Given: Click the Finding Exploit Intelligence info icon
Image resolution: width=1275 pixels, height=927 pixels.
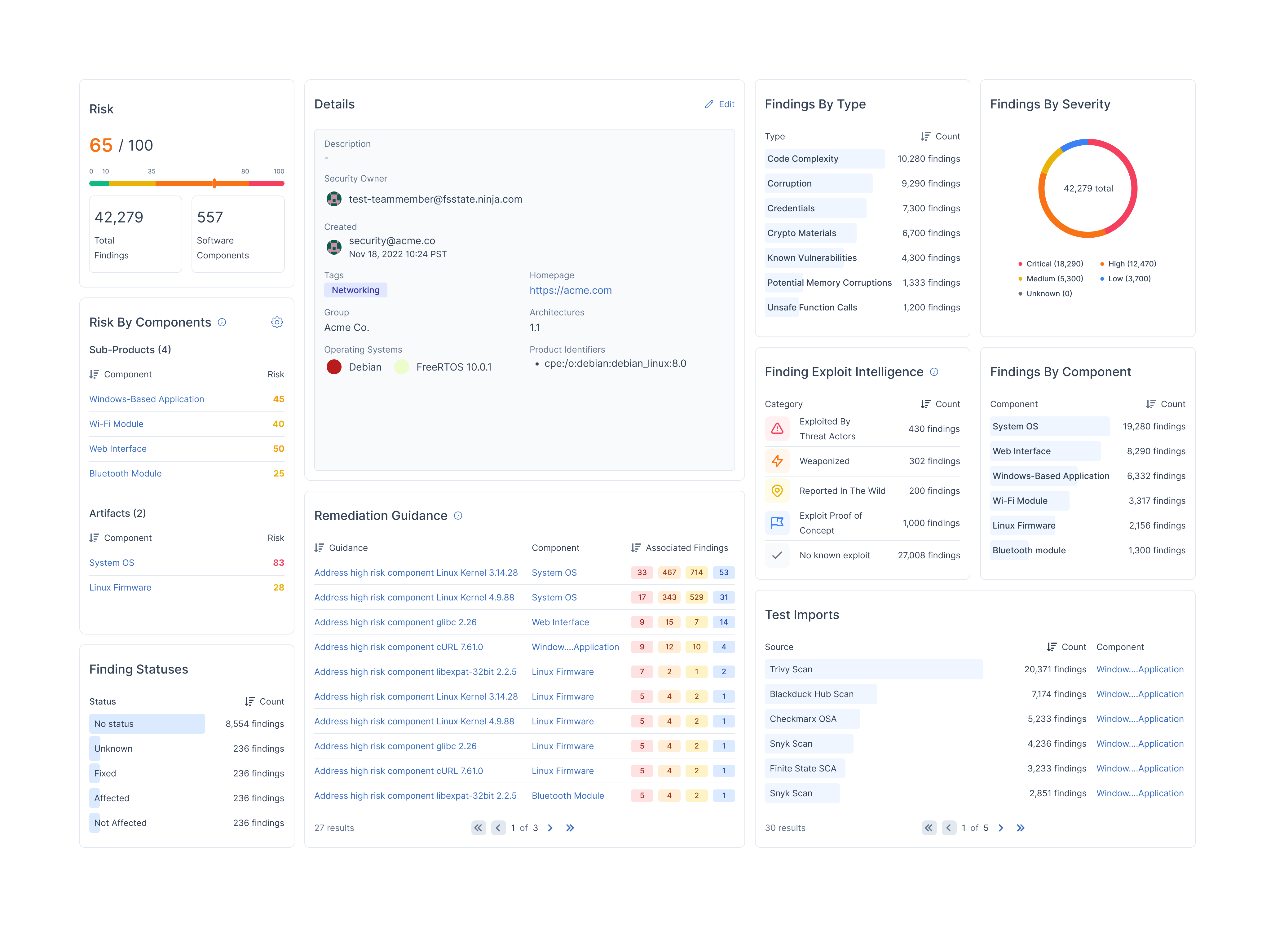Looking at the screenshot, I should (934, 371).
